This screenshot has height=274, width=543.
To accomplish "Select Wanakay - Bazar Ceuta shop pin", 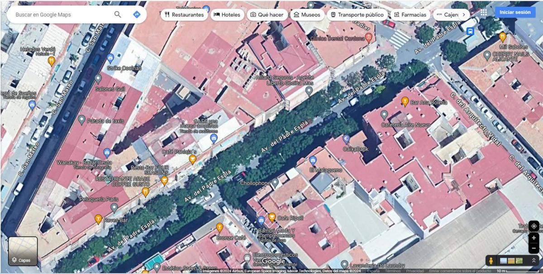I will tap(107, 153).
